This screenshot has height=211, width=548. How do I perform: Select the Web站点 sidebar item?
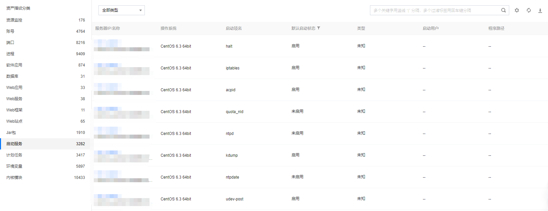[14, 121]
